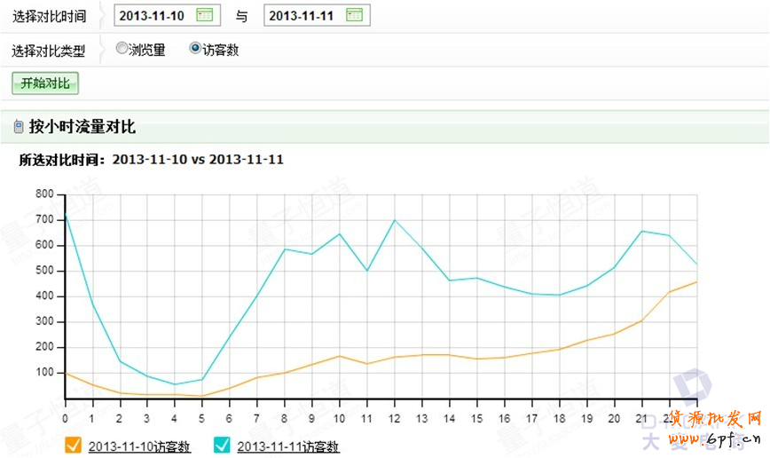Screen dimensions: 770x458
Task: Click the cyan line peak at hour 12
Action: tap(394, 220)
